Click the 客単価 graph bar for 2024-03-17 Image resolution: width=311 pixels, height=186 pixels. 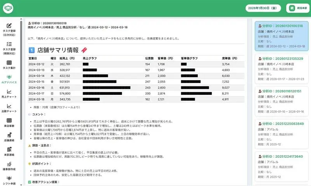[196, 93]
